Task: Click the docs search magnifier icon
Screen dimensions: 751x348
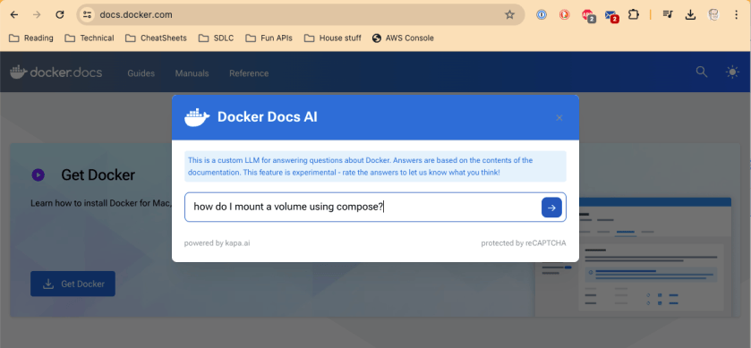Action: pos(702,72)
